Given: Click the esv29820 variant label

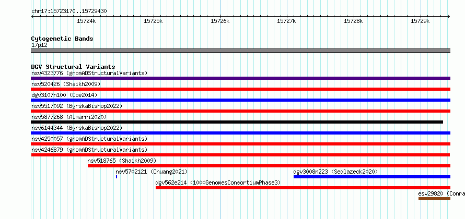Looking at the screenshot, I should click(x=441, y=193).
